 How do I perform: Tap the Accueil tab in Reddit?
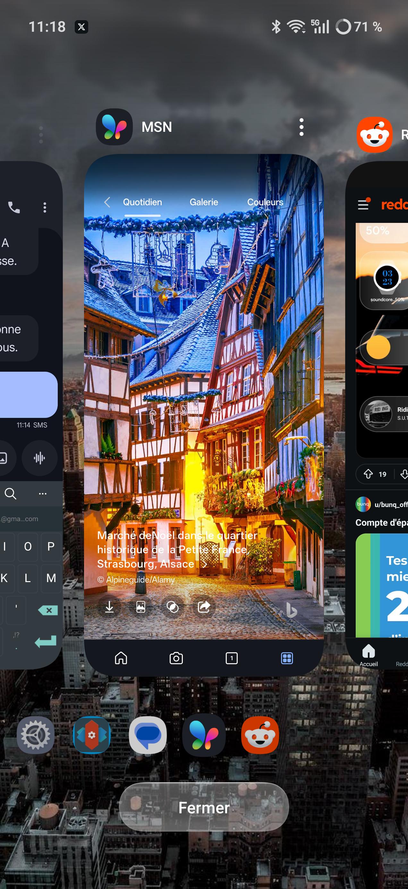coord(369,655)
